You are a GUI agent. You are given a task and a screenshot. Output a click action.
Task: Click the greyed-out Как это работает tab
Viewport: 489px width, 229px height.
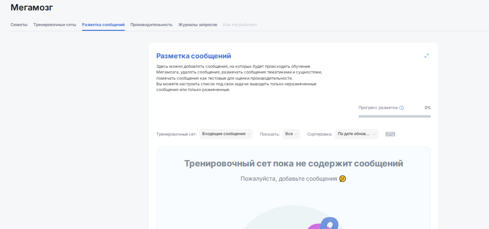coord(240,25)
